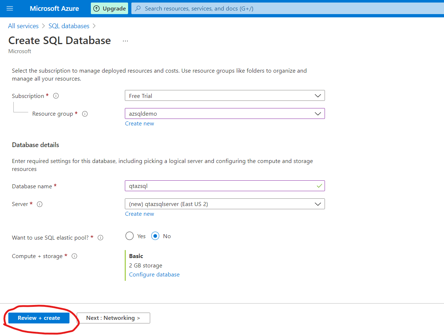Show Server info icon

(40, 204)
